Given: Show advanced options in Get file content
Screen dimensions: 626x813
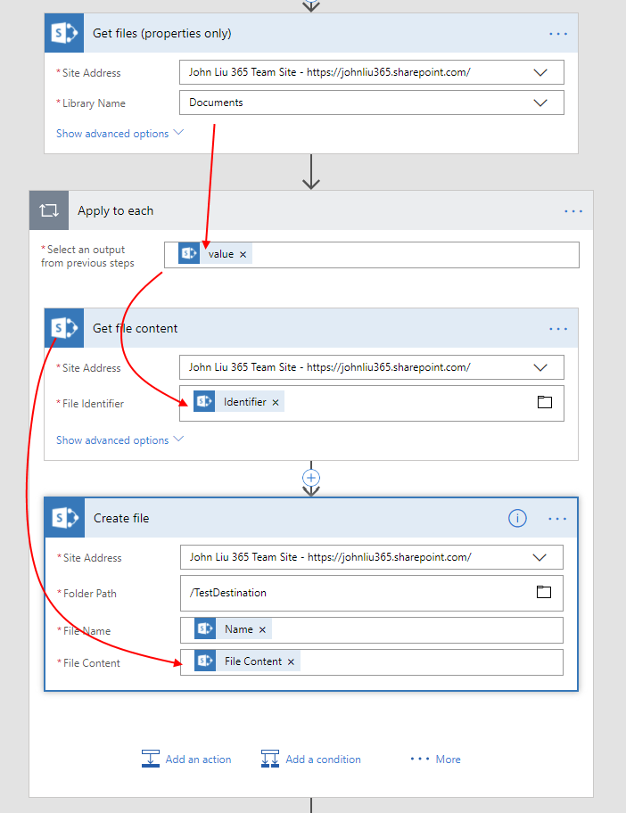Looking at the screenshot, I should click(x=119, y=440).
